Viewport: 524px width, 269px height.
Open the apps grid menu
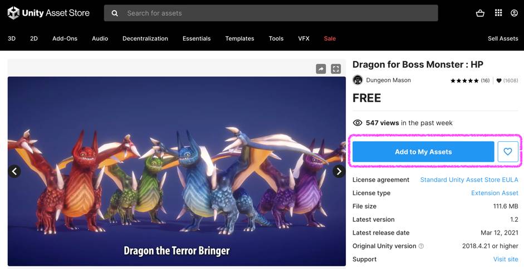click(x=498, y=13)
